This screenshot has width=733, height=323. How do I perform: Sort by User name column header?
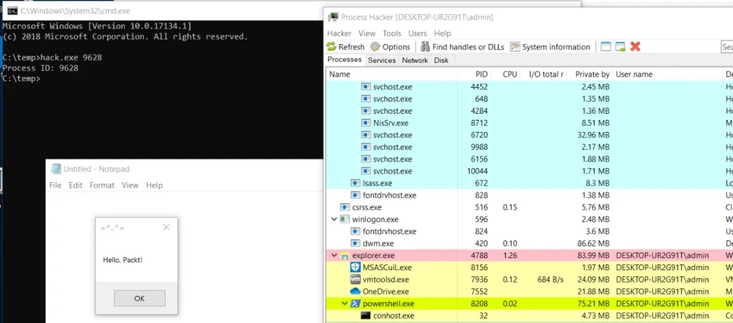[668, 74]
